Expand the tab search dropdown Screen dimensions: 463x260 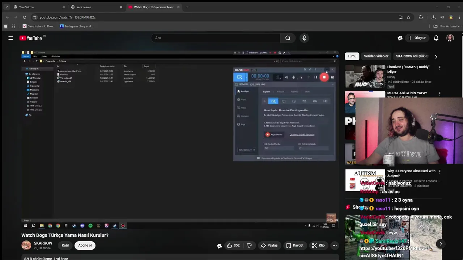(x=7, y=7)
